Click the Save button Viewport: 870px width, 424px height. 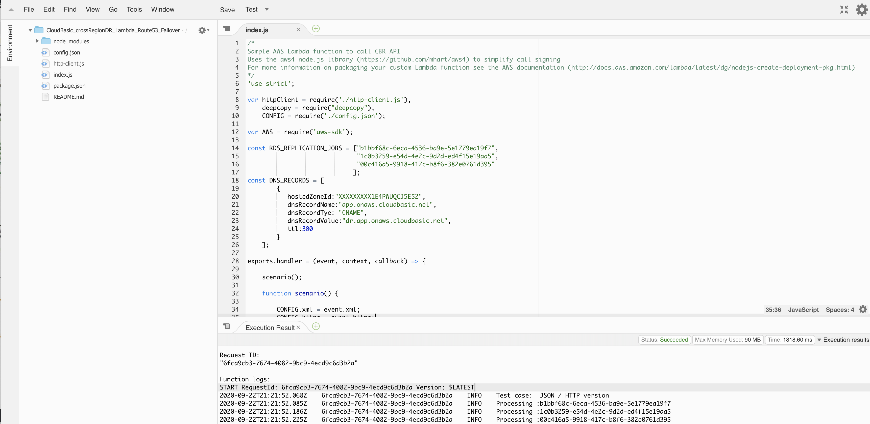click(x=227, y=10)
